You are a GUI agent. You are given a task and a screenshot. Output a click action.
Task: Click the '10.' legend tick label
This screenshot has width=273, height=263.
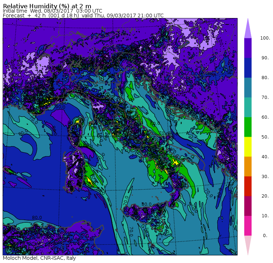(265, 216)
